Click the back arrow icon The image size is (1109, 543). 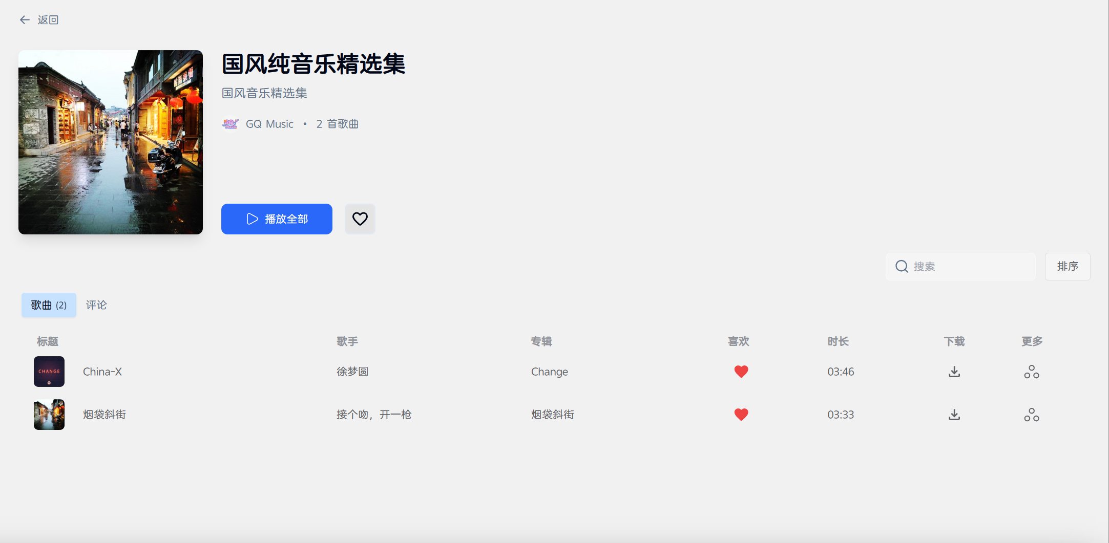[25, 20]
